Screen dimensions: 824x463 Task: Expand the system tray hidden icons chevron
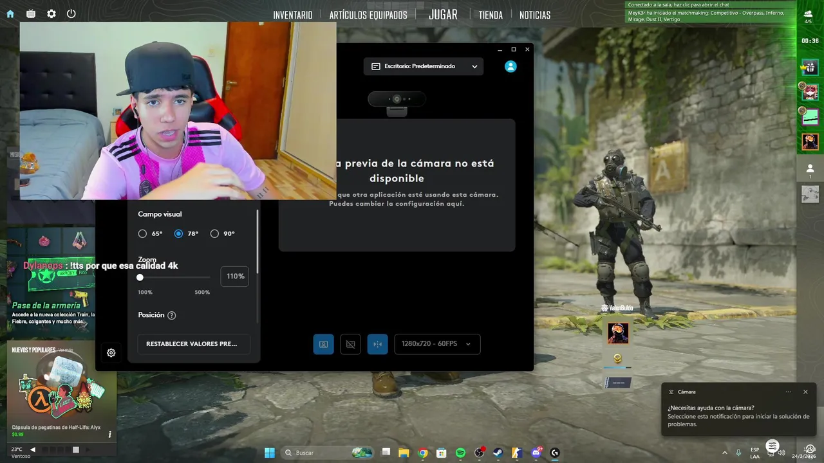click(x=725, y=453)
